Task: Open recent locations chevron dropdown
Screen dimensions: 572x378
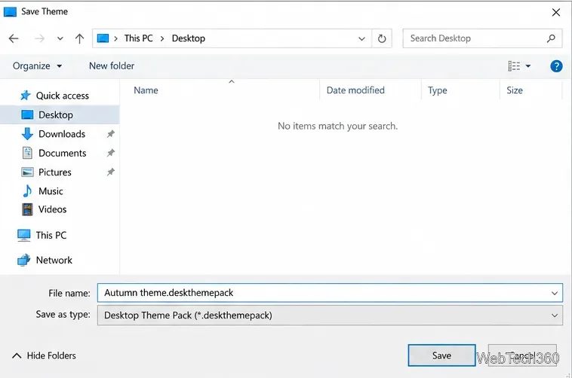Action: 60,38
